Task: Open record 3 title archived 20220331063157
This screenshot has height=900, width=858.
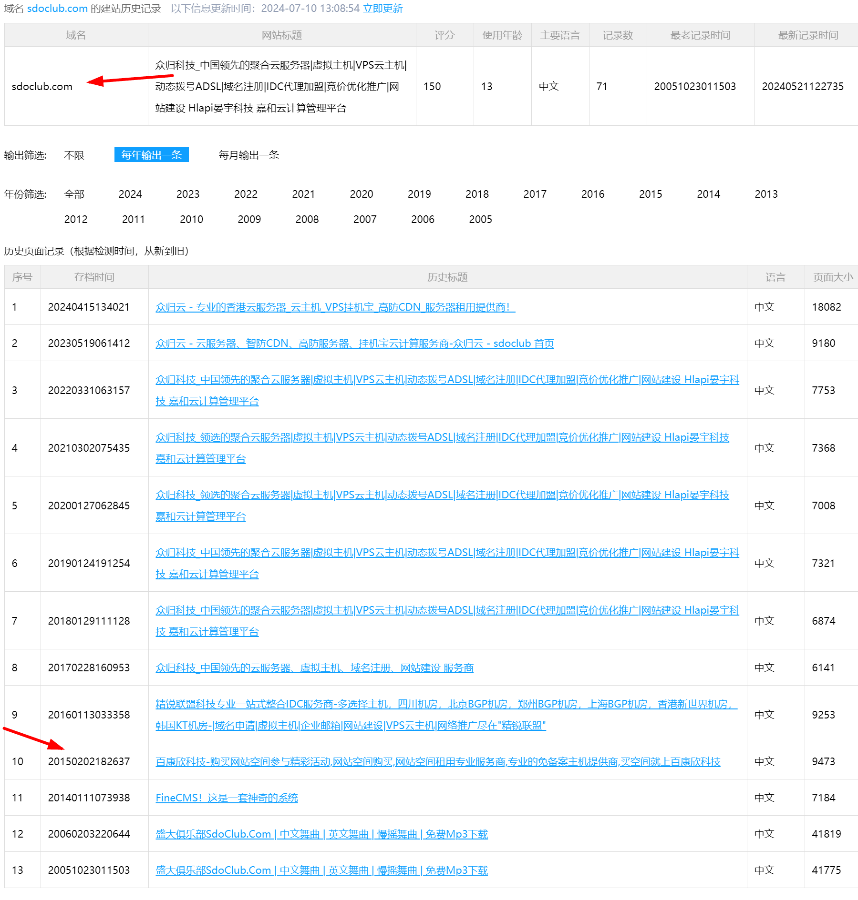Action: click(x=447, y=390)
